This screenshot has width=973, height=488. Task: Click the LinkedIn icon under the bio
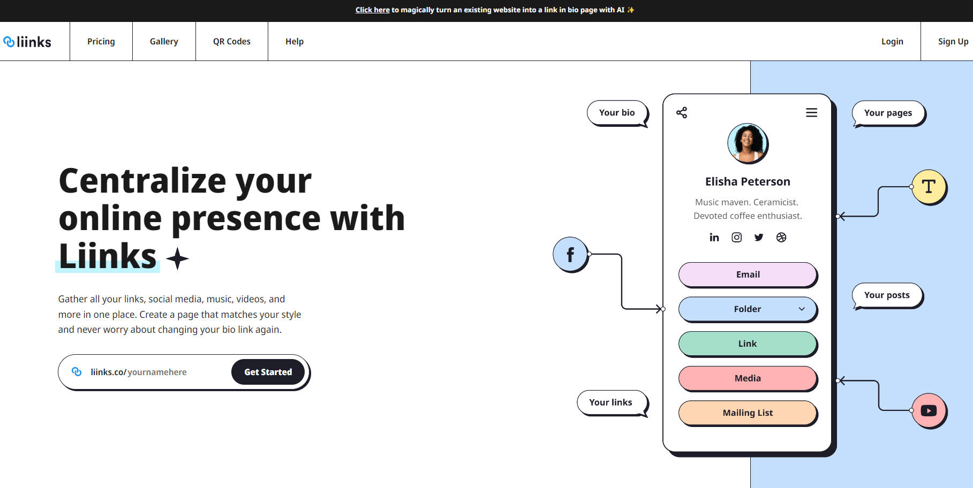[x=714, y=237]
